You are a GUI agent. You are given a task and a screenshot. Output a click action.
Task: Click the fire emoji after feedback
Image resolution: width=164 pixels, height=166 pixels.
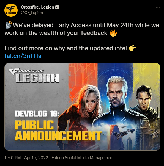pos(113,33)
